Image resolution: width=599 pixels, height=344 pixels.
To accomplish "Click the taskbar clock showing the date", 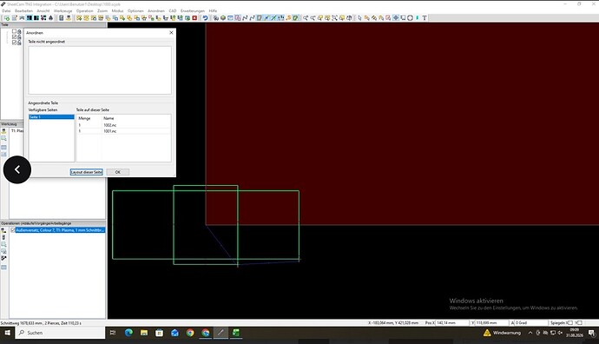I will click(575, 333).
